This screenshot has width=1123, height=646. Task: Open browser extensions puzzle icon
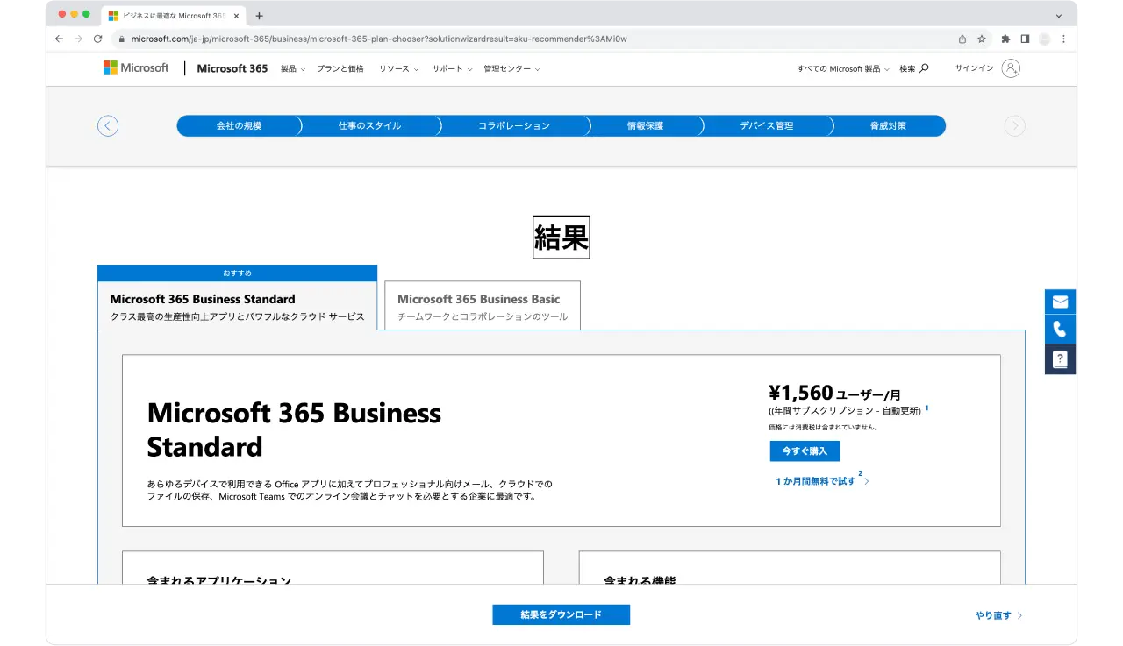[1005, 39]
